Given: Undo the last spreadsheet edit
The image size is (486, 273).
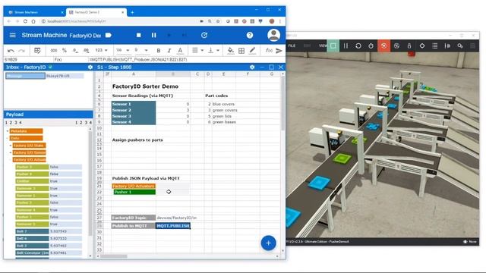Looking at the screenshot, I should pos(11,51).
